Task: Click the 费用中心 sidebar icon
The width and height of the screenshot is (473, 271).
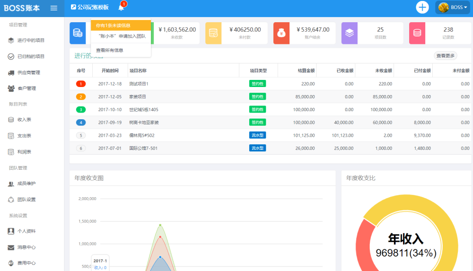Action: tap(11, 263)
